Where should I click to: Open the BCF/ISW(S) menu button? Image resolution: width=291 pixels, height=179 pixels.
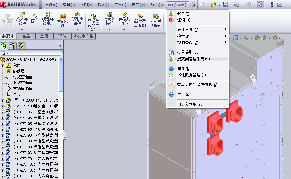177,5
